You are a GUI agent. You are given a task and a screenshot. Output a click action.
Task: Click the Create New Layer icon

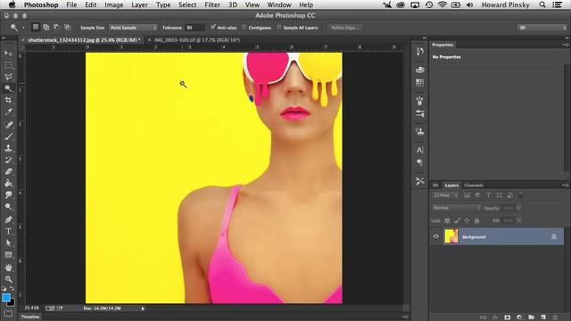pos(543,317)
